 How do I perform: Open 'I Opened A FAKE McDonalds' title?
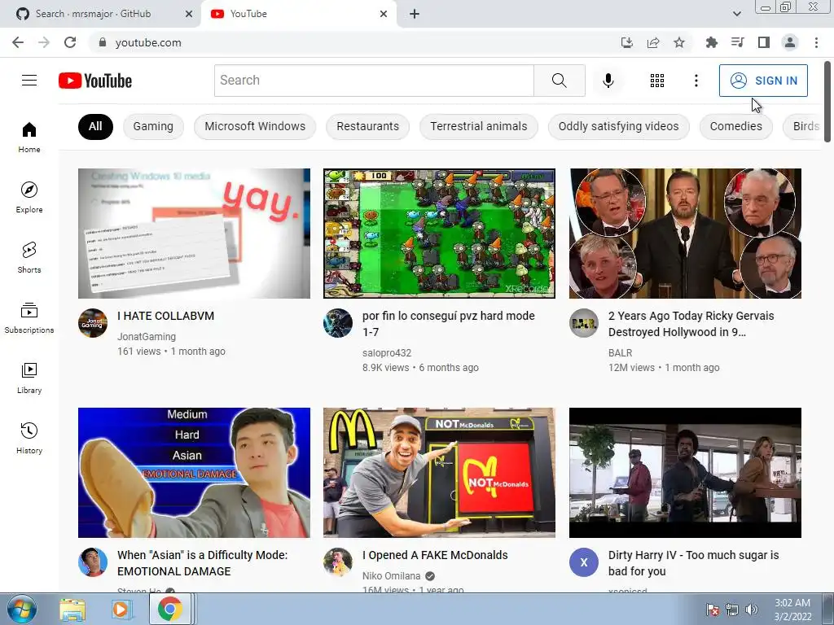(x=435, y=555)
